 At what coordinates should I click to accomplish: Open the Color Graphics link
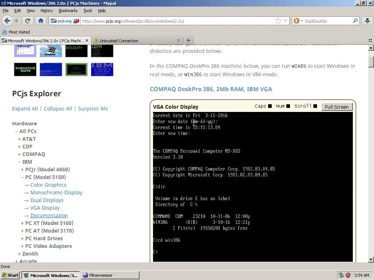click(x=48, y=185)
